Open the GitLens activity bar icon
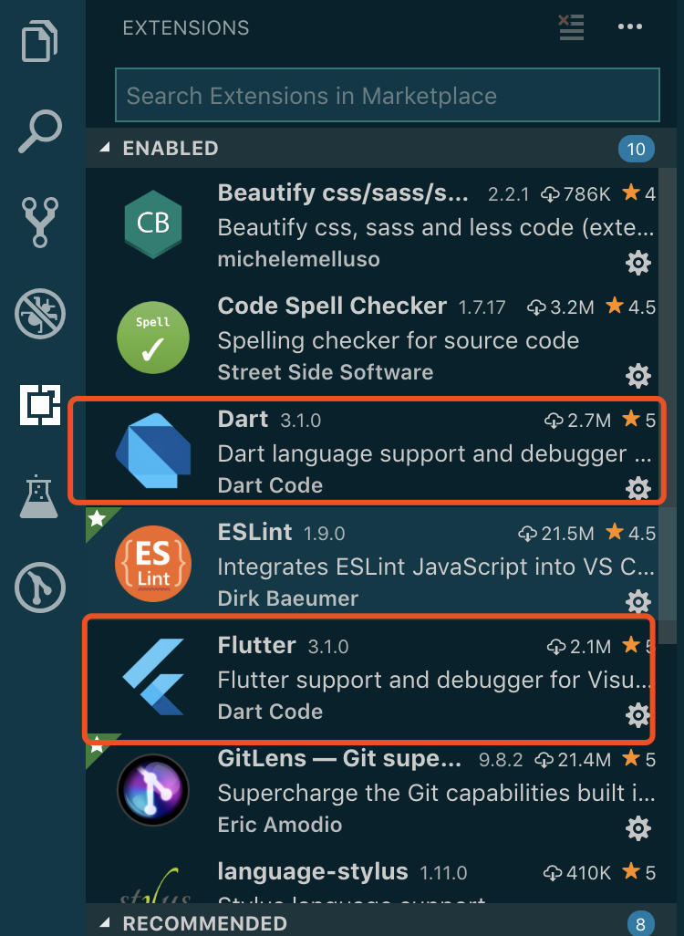The width and height of the screenshot is (684, 936). coord(40,587)
